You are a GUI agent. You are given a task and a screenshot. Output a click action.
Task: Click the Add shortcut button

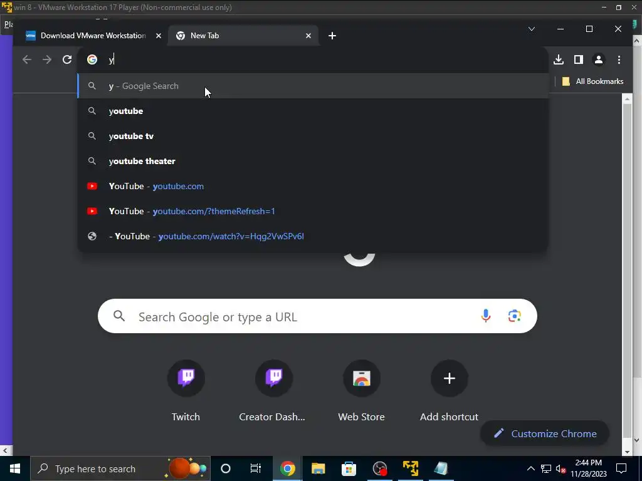point(449,391)
